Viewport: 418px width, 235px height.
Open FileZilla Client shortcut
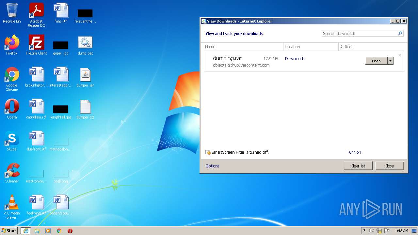coord(36,45)
